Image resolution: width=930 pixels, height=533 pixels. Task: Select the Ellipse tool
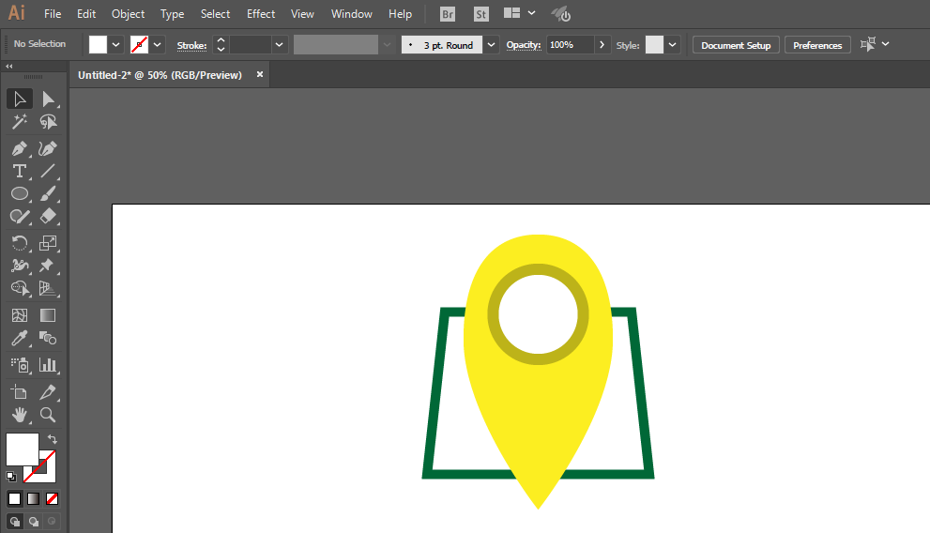pyautogui.click(x=19, y=194)
